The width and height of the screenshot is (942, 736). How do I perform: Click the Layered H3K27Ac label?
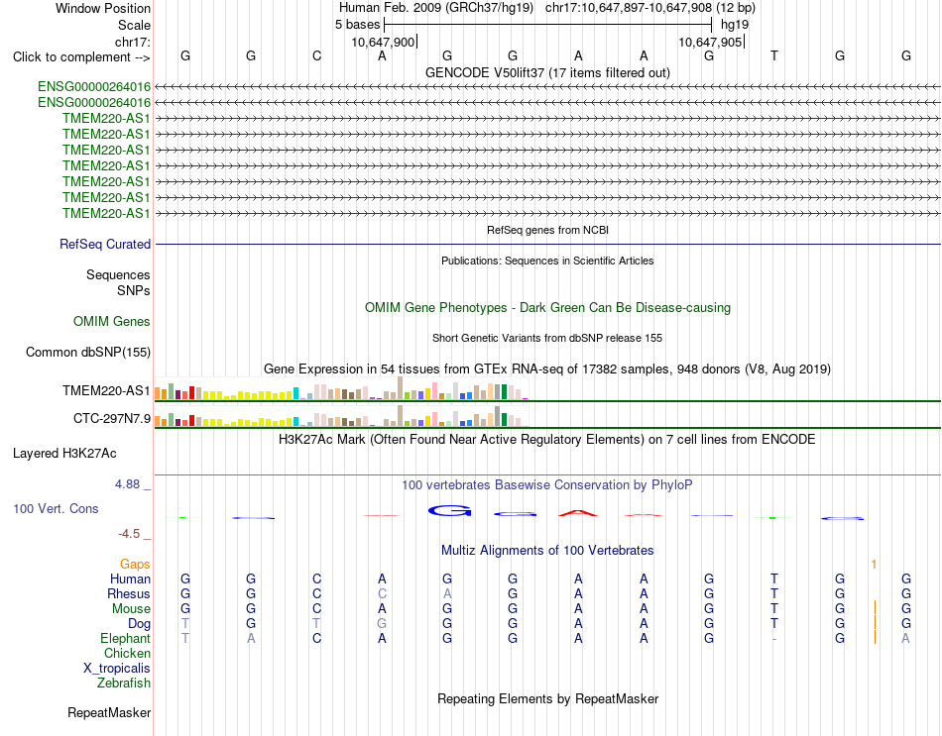[64, 454]
